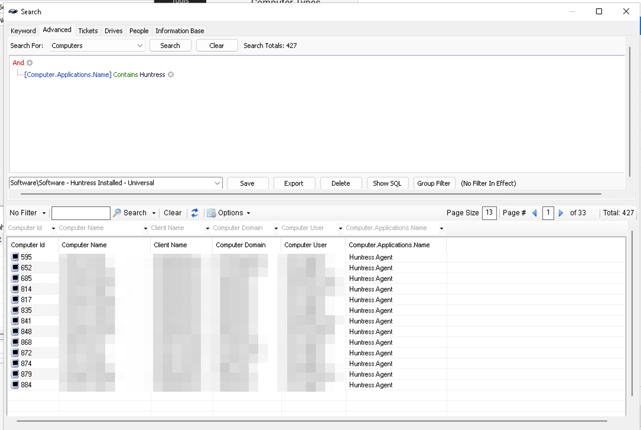Click the results quick search text box

(81, 213)
